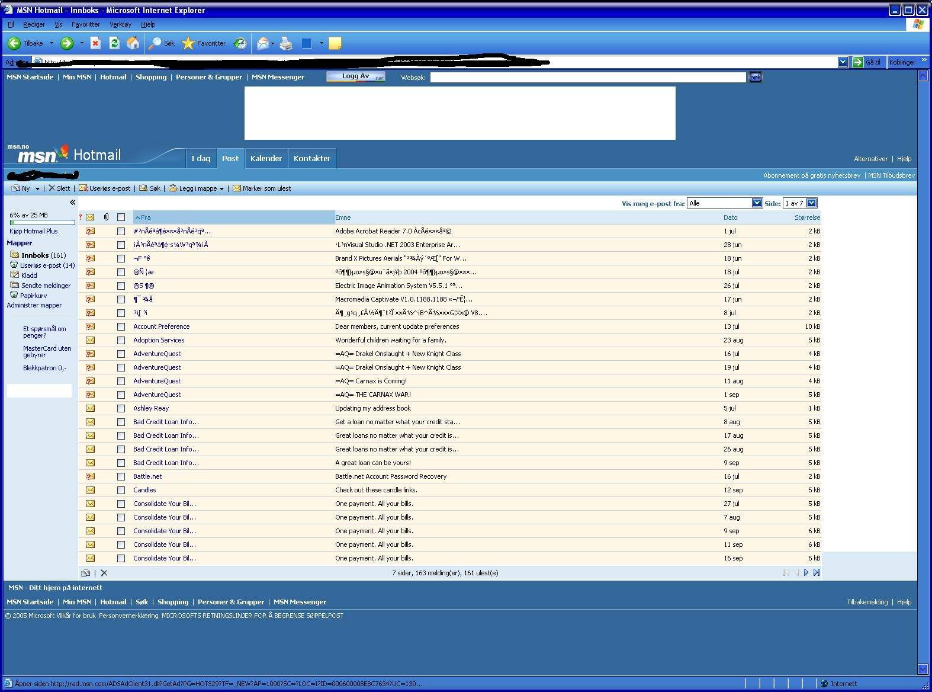Click the delete X icon below message list
This screenshot has height=692, width=932.
point(104,573)
